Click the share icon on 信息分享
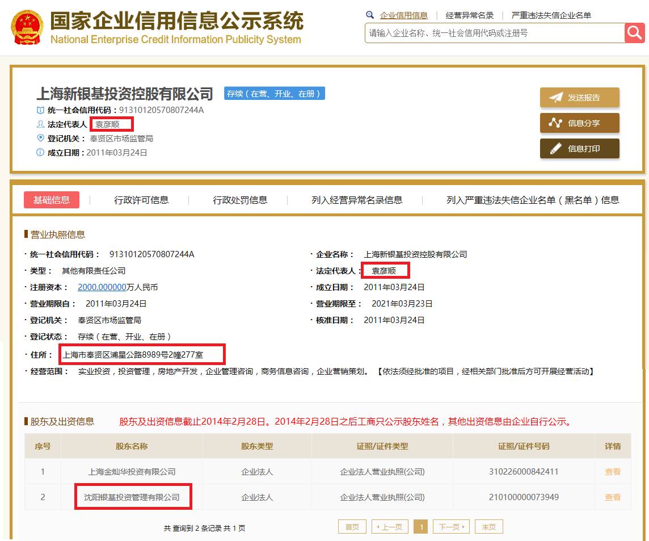The height and width of the screenshot is (541, 649). pos(555,123)
